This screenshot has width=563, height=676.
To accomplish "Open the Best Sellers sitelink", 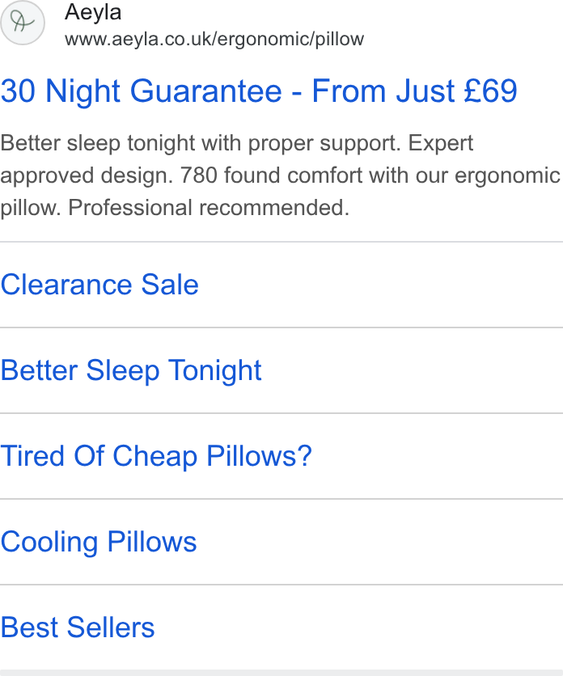I will click(78, 627).
